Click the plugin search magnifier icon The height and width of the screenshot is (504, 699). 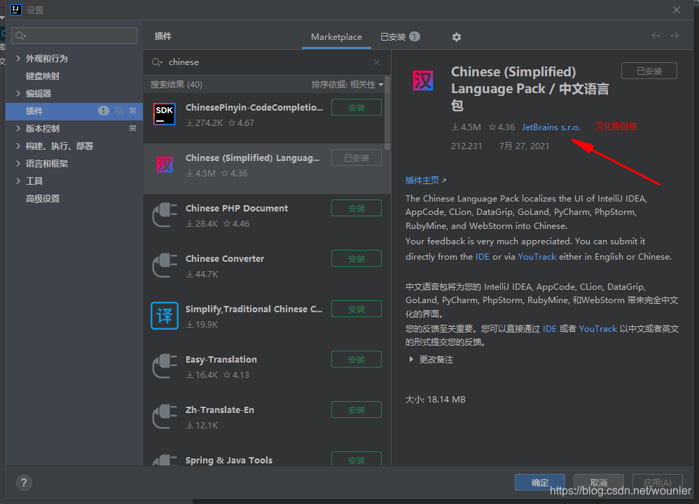point(157,62)
